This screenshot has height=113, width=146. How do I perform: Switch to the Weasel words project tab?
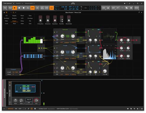click(x=29, y=3)
